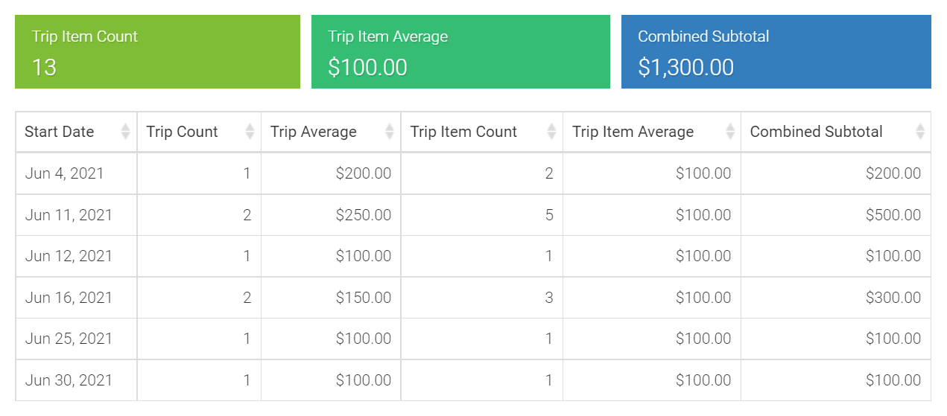Click the Trip Average column header label
The height and width of the screenshot is (416, 947).
(x=313, y=132)
